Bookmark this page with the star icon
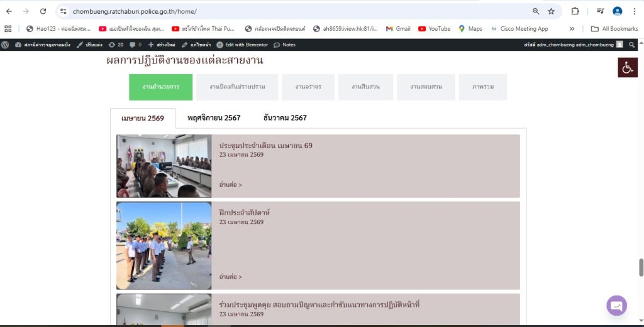Viewport: 644px width, 327px height. coord(551,11)
